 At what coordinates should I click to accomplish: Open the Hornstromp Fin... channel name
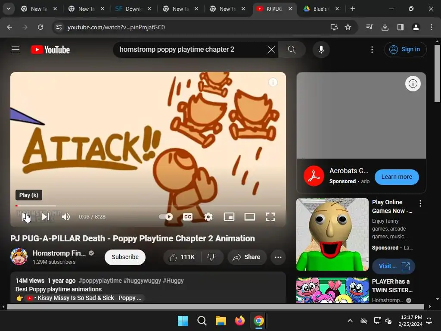(59, 253)
